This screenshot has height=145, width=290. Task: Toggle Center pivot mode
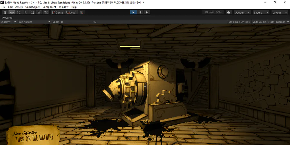58,12
